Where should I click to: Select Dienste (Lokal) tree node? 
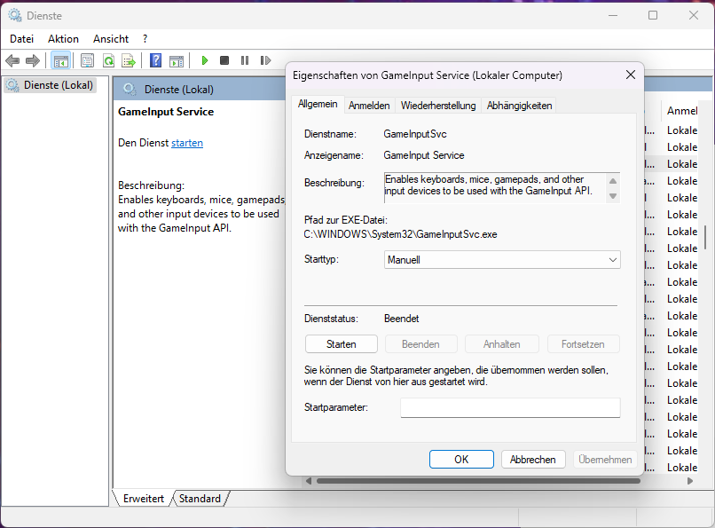[51, 85]
